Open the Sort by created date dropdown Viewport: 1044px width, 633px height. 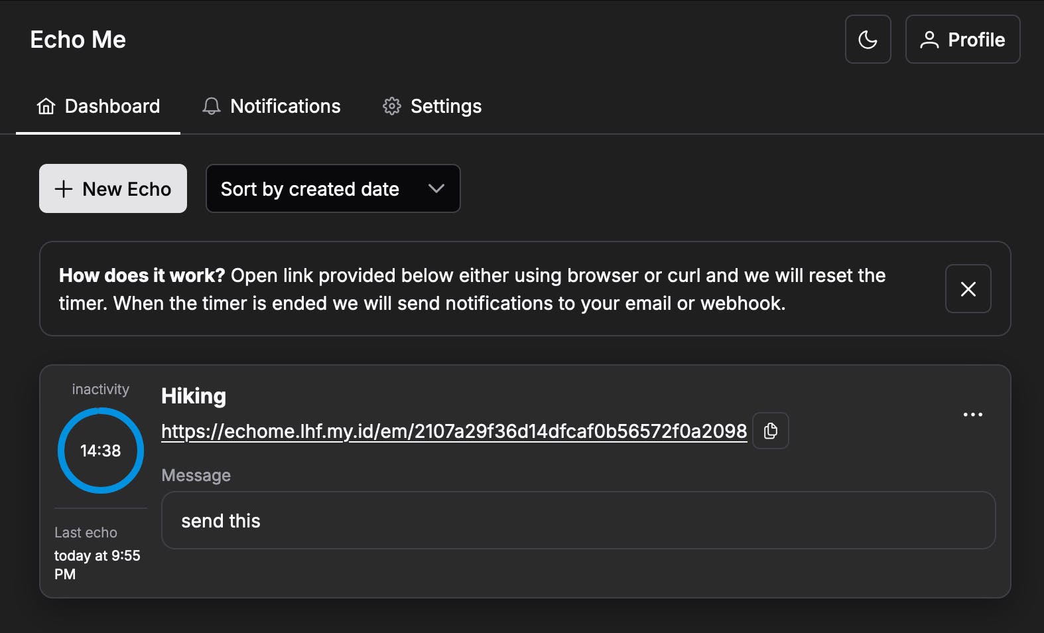pos(333,188)
